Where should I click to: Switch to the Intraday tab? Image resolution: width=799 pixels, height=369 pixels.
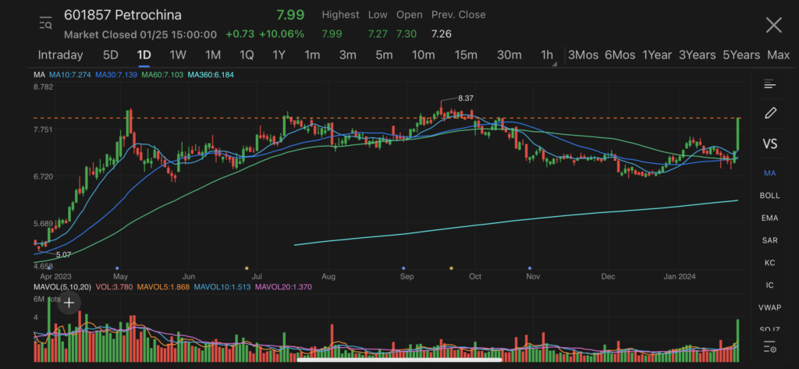click(x=60, y=55)
